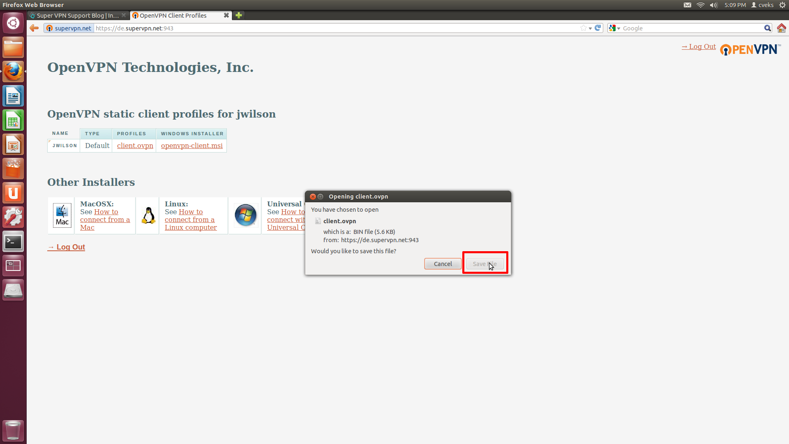
Task: Click the Firefox icon in the launcher
Action: click(x=13, y=72)
